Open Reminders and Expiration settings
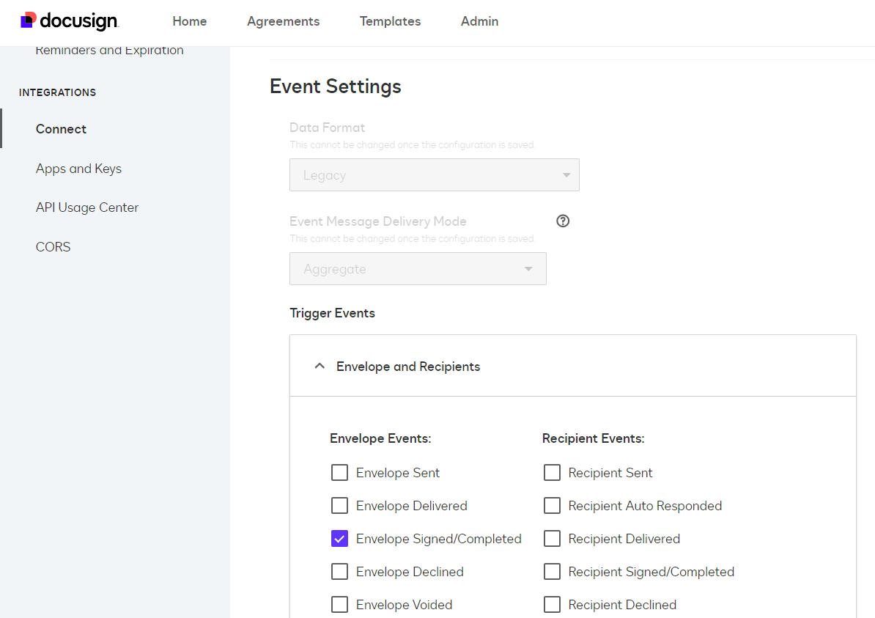875x618 pixels. 109,51
